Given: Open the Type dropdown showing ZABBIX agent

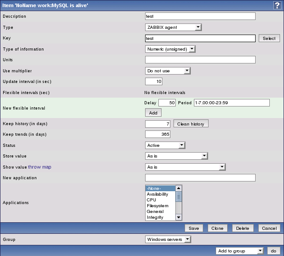Looking at the screenshot, I should pos(174,28).
